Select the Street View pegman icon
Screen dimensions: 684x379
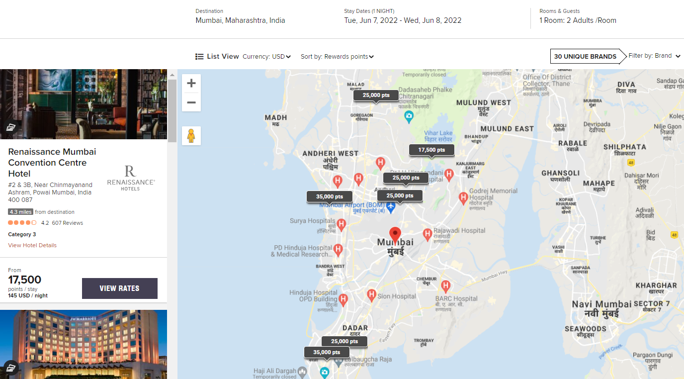pyautogui.click(x=191, y=136)
